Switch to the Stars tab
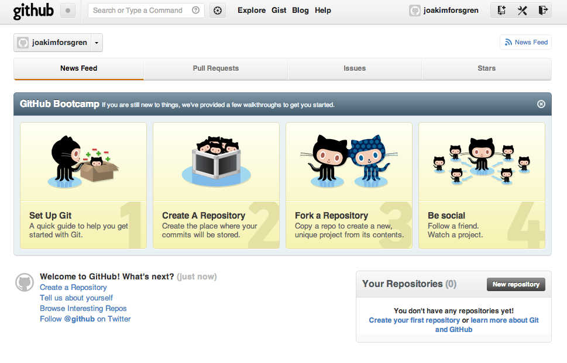 (487, 68)
